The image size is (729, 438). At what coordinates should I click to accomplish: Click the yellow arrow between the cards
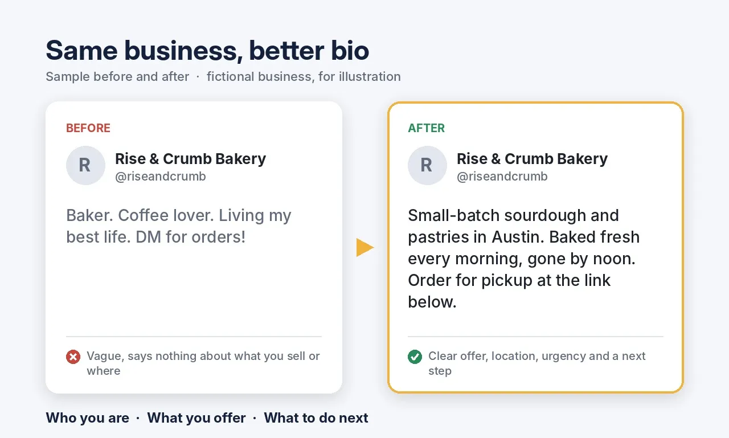[365, 248]
